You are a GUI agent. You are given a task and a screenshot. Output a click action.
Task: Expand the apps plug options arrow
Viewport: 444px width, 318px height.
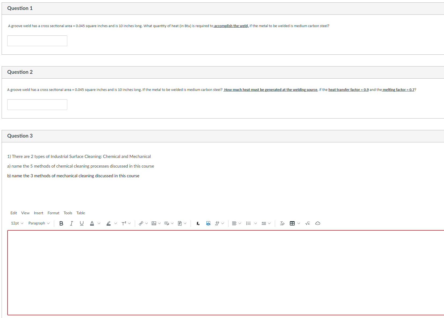[x=223, y=223]
